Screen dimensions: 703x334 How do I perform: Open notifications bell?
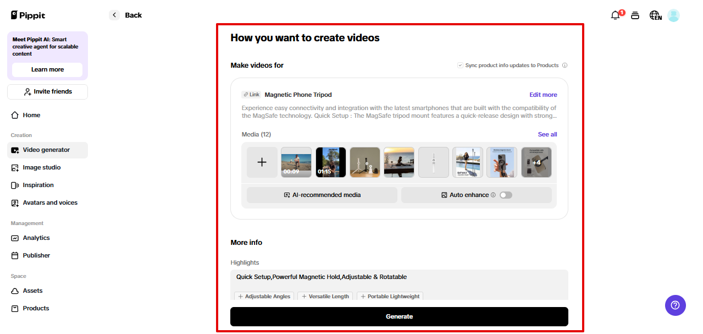(x=615, y=15)
